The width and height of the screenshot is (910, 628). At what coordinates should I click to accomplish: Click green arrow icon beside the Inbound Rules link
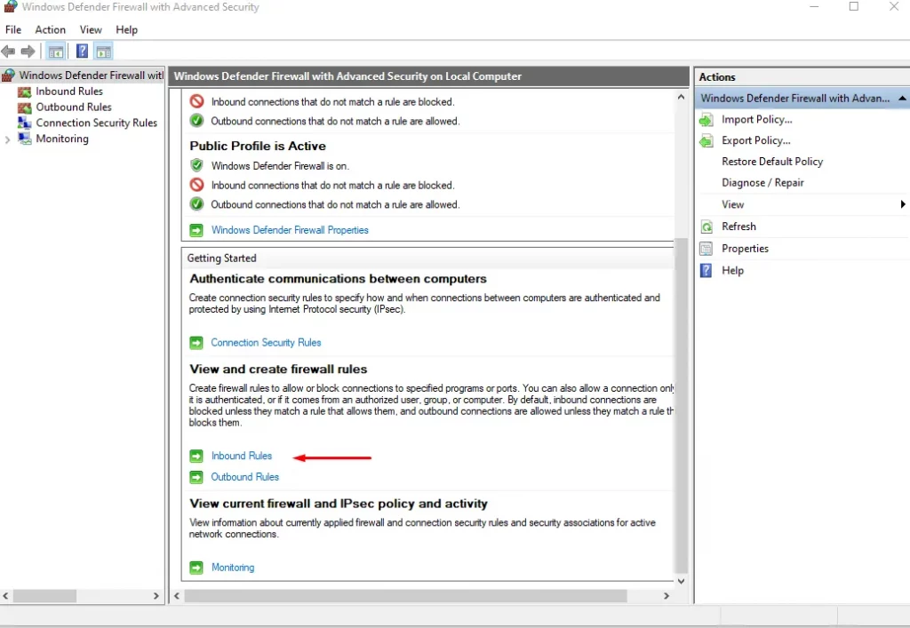coord(196,457)
